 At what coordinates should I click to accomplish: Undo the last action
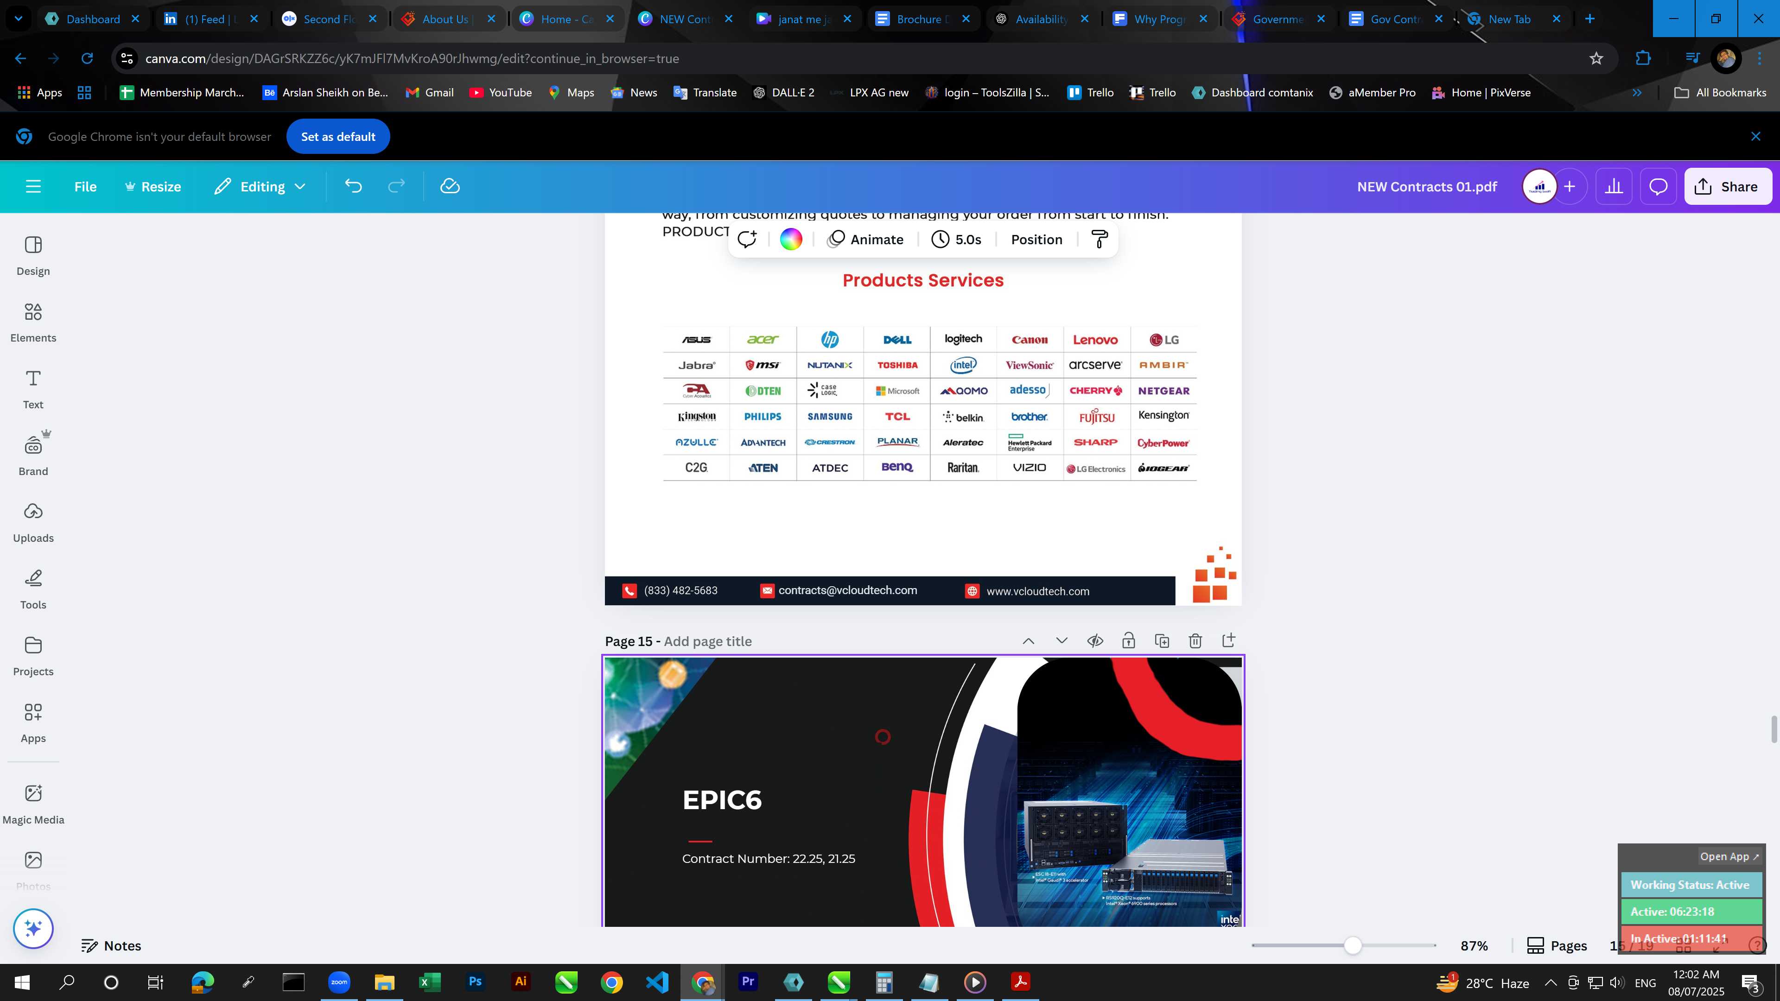point(353,186)
